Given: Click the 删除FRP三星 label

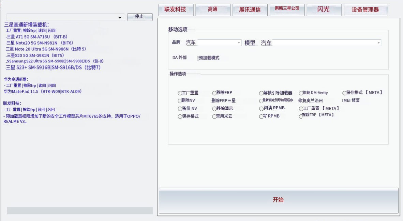Looking at the screenshot, I should tap(223, 100).
